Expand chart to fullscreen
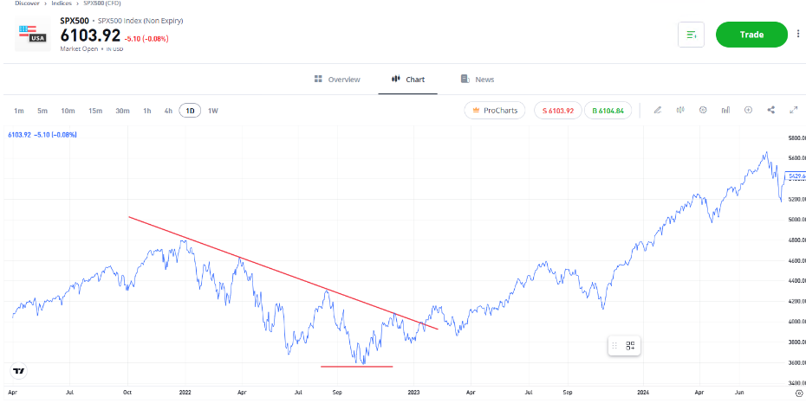The image size is (806, 403). coord(793,110)
